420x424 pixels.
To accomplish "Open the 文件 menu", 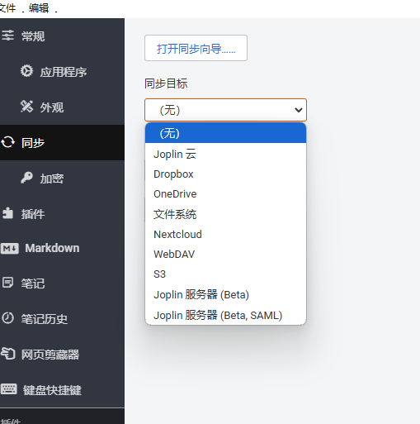I will point(7,8).
